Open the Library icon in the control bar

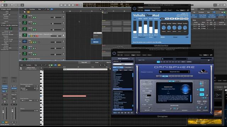2,5
